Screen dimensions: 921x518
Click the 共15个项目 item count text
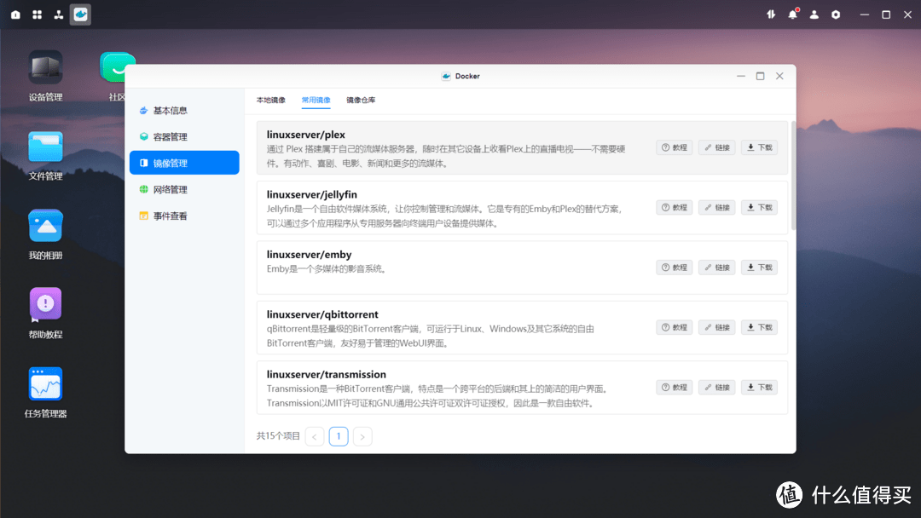[278, 436]
